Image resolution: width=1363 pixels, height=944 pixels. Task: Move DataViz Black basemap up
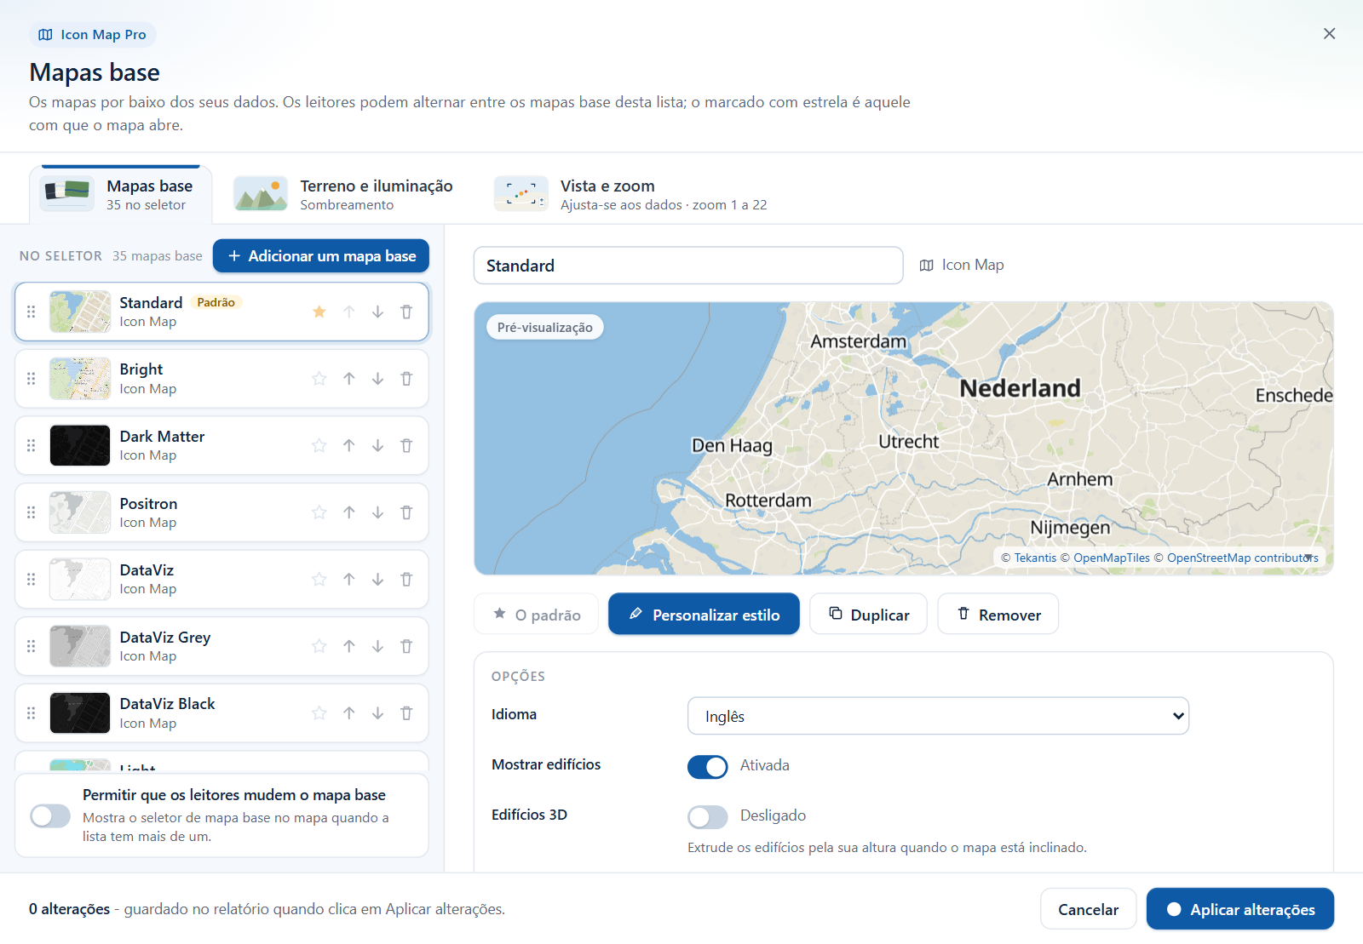349,712
